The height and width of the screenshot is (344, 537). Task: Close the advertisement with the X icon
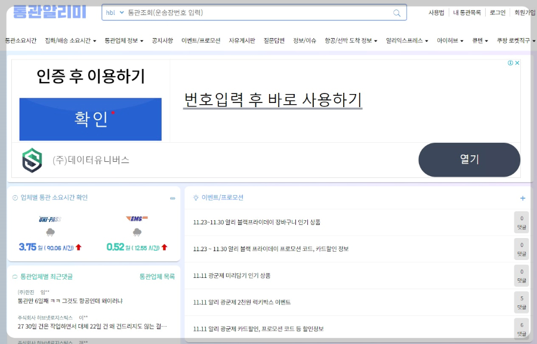click(517, 63)
